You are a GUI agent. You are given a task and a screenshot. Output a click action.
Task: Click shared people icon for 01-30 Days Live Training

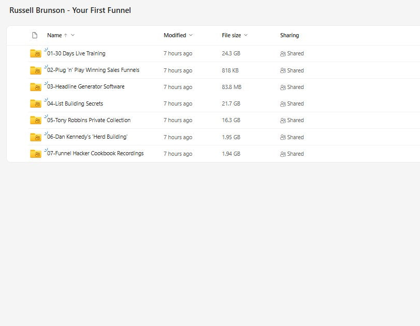pos(283,54)
